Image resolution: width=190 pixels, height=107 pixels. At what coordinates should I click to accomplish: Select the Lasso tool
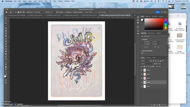pyautogui.click(x=6, y=23)
